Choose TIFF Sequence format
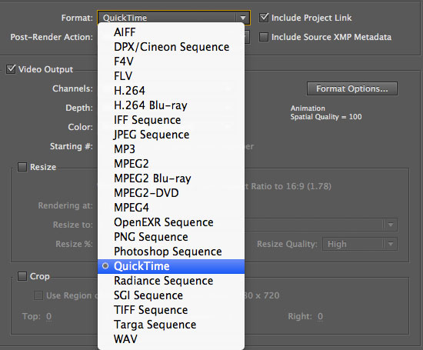The width and height of the screenshot is (423, 350). click(171, 310)
